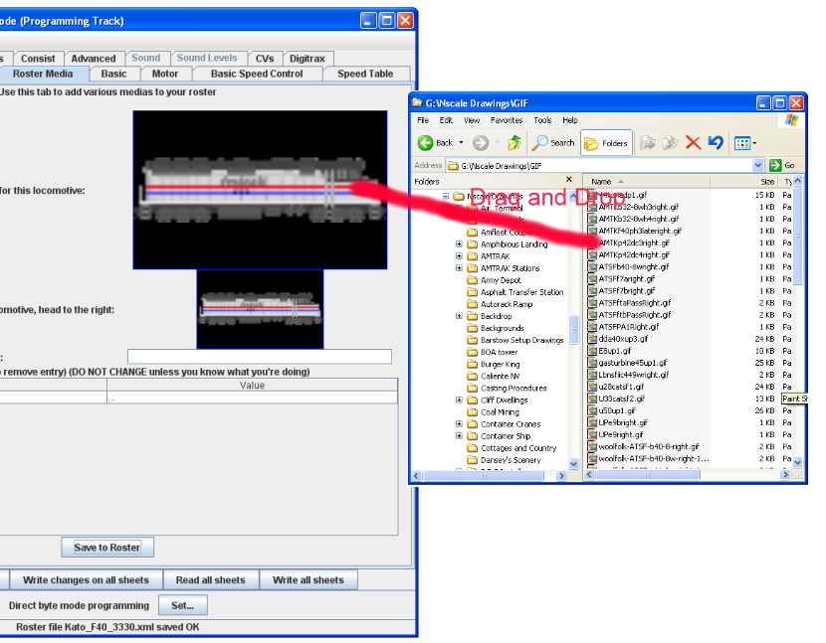Click the Go button beside address bar
This screenshot has height=643, width=826.
click(x=782, y=165)
